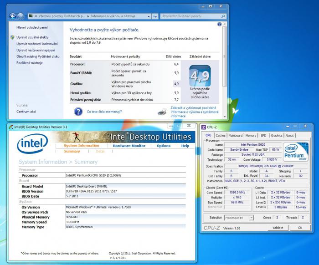Open the Options menu in Intel Desktop Utilities
The height and width of the screenshot is (265, 319).
click(164, 146)
